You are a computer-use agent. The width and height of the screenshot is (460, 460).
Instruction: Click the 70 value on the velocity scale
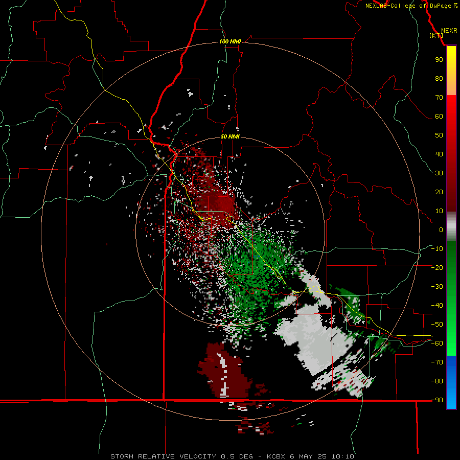click(x=439, y=98)
